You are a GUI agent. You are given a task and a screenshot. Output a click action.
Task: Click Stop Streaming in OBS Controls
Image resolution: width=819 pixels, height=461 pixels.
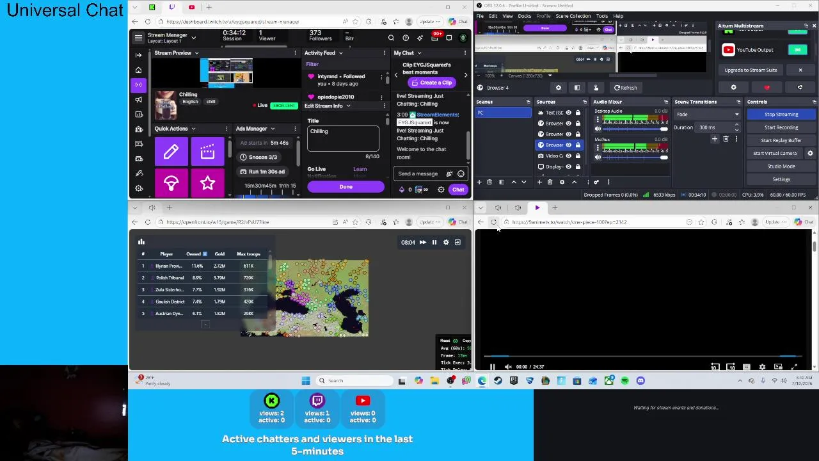coord(781,115)
